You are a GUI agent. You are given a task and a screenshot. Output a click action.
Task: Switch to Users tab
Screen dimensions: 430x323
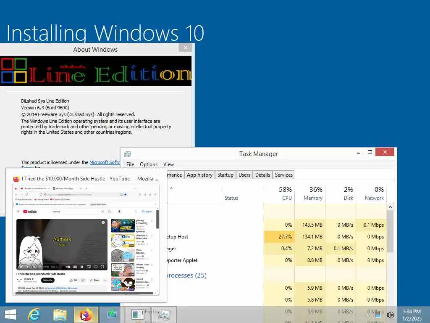pyautogui.click(x=244, y=175)
